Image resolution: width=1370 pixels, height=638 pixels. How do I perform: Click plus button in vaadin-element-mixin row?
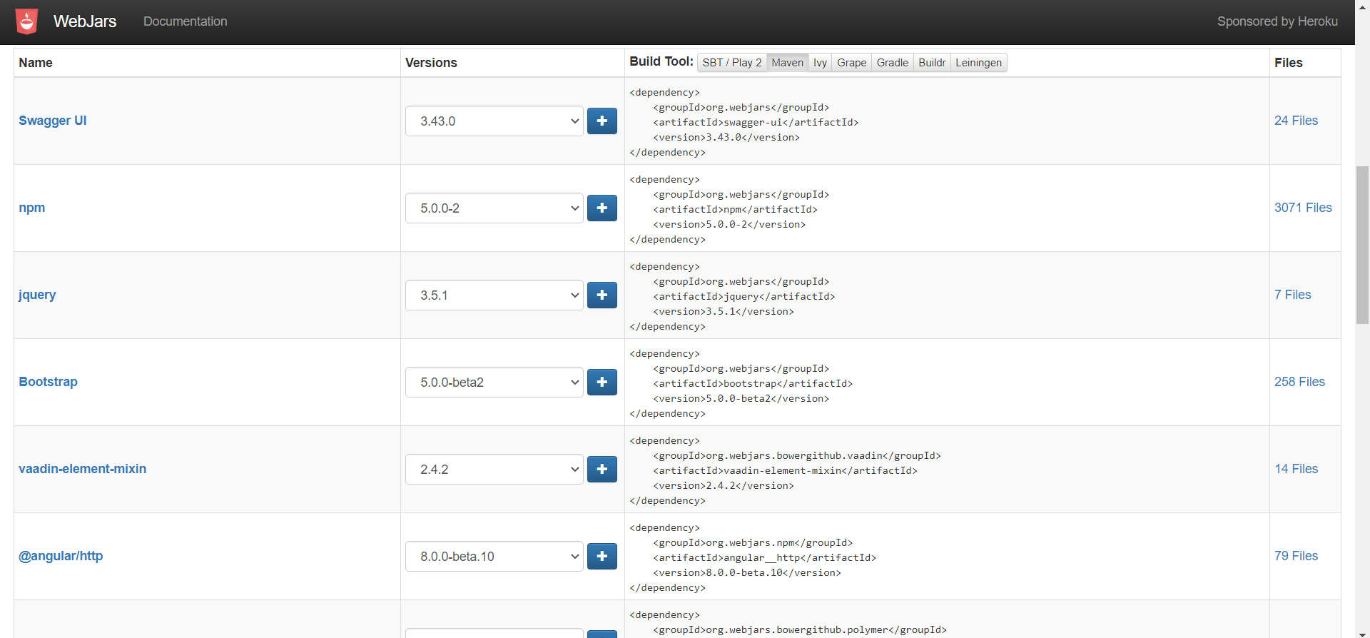pyautogui.click(x=602, y=470)
